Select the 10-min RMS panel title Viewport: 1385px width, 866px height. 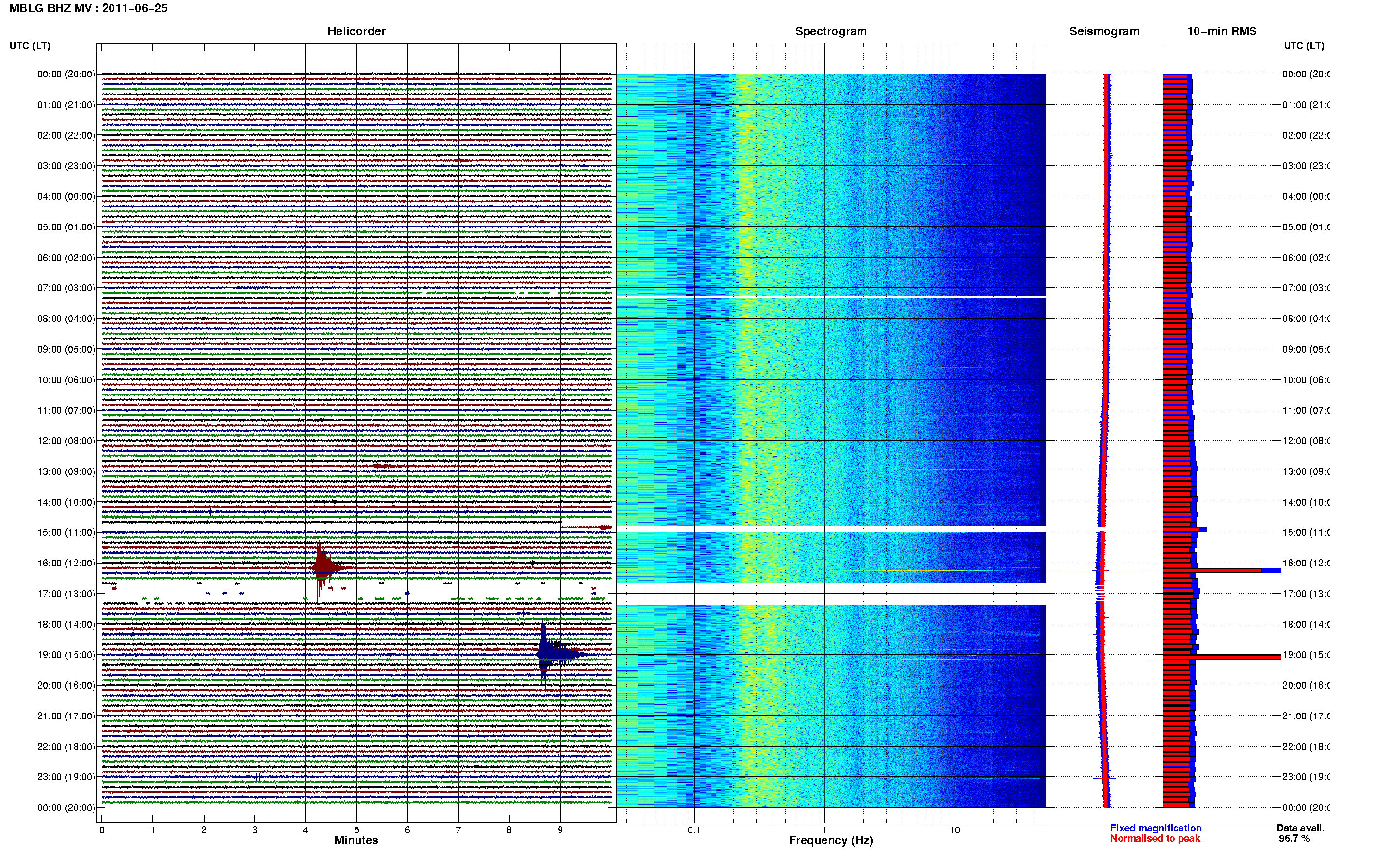(1222, 31)
